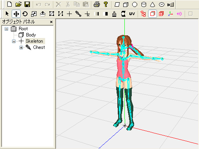Add a Cylinder primitive
Viewport: 199px width, 149px height.
pos(144,5)
